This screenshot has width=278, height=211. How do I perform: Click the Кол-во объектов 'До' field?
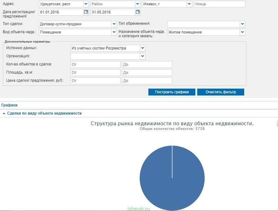(147, 64)
